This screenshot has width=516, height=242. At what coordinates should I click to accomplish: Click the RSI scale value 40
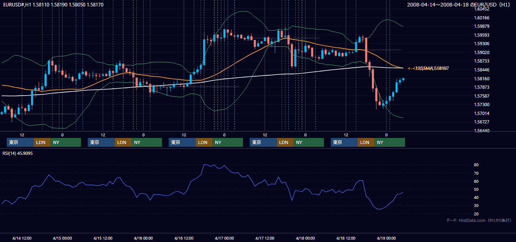tap(476, 197)
